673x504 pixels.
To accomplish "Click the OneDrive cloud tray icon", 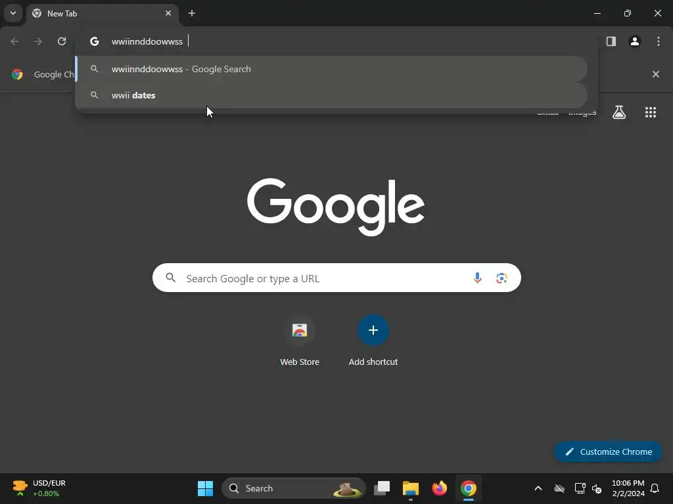I will click(559, 488).
